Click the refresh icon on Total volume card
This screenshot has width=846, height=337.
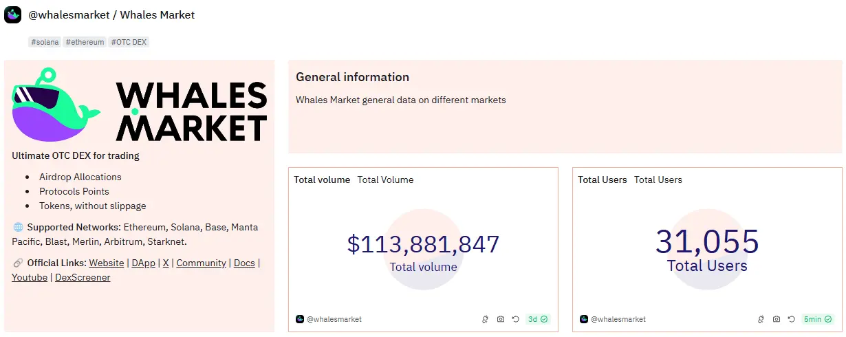(x=515, y=319)
